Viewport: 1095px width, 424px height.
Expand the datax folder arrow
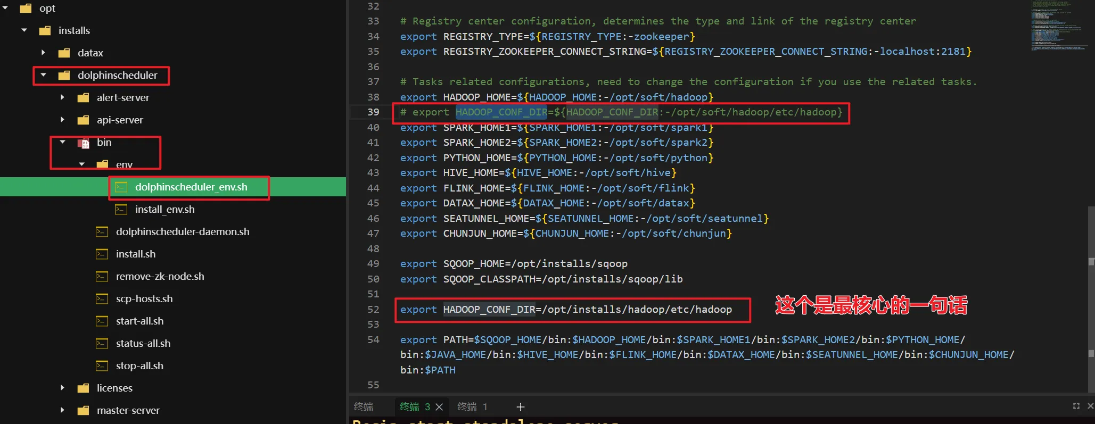pyautogui.click(x=44, y=53)
